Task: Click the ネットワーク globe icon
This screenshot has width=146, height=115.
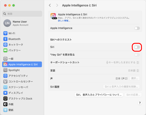Action: point(5,45)
